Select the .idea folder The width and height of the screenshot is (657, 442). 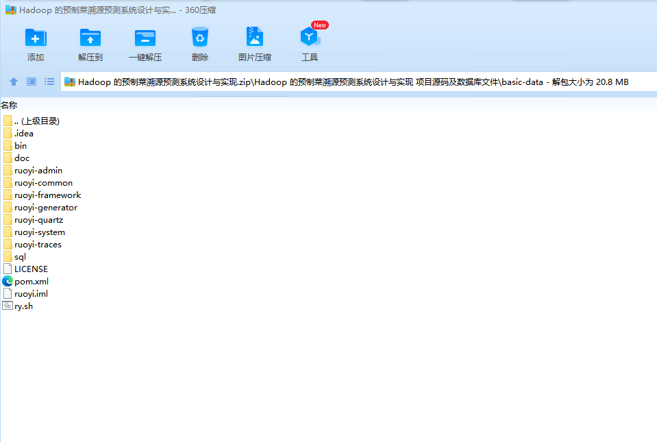[18, 134]
